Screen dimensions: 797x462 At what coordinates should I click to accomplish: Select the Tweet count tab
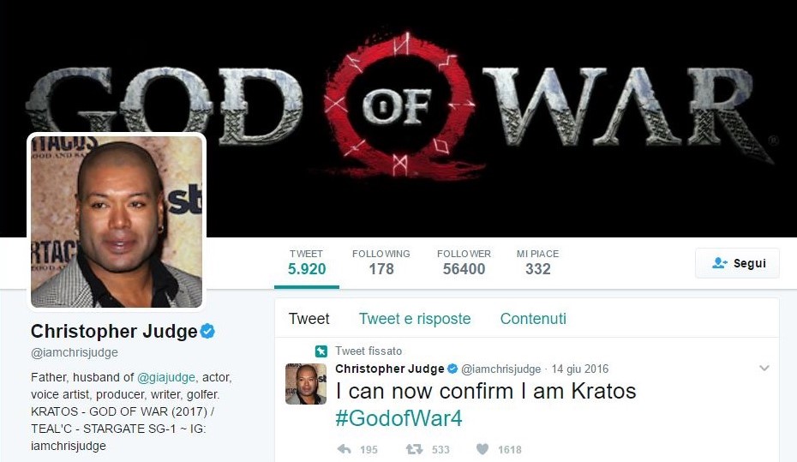coord(307,263)
